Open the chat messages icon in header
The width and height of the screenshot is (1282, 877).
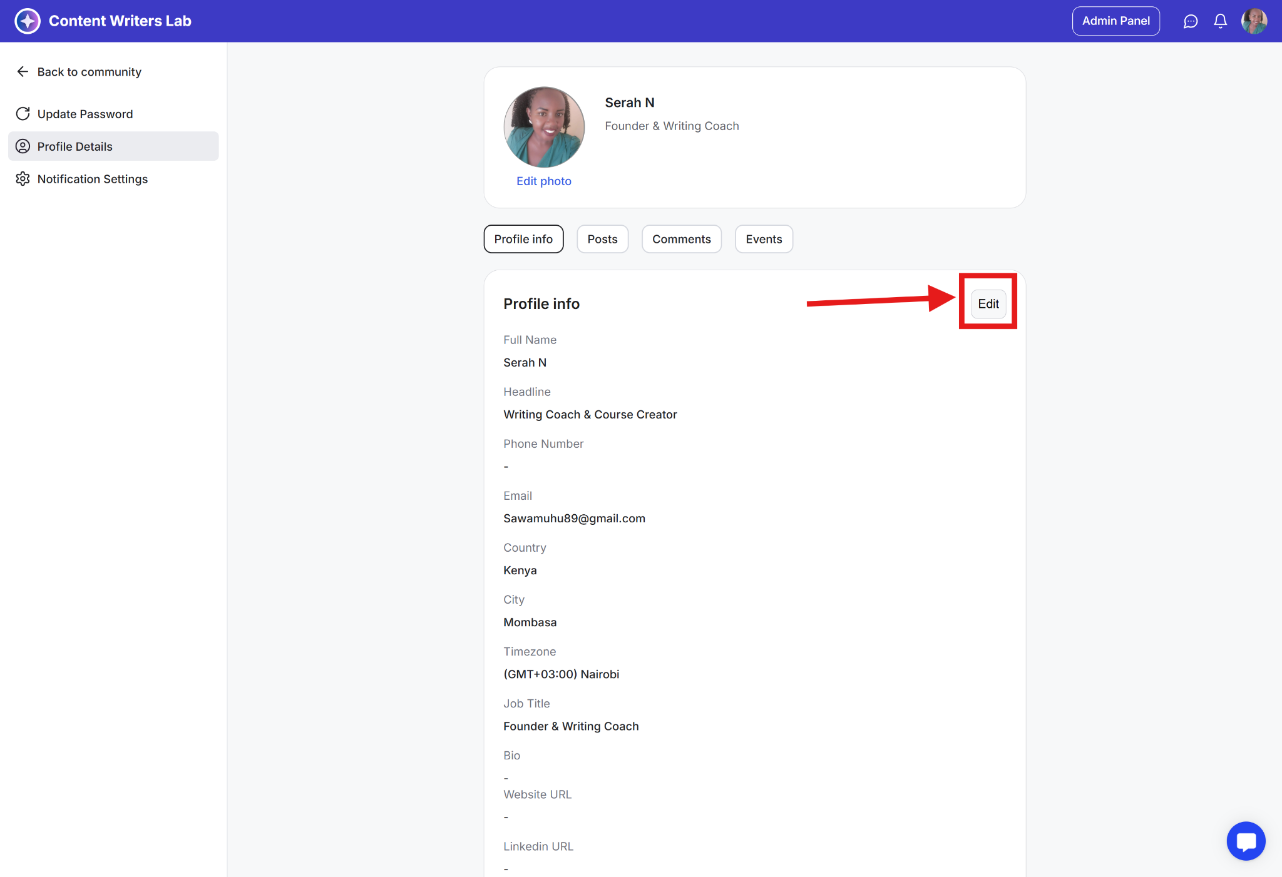[1190, 21]
